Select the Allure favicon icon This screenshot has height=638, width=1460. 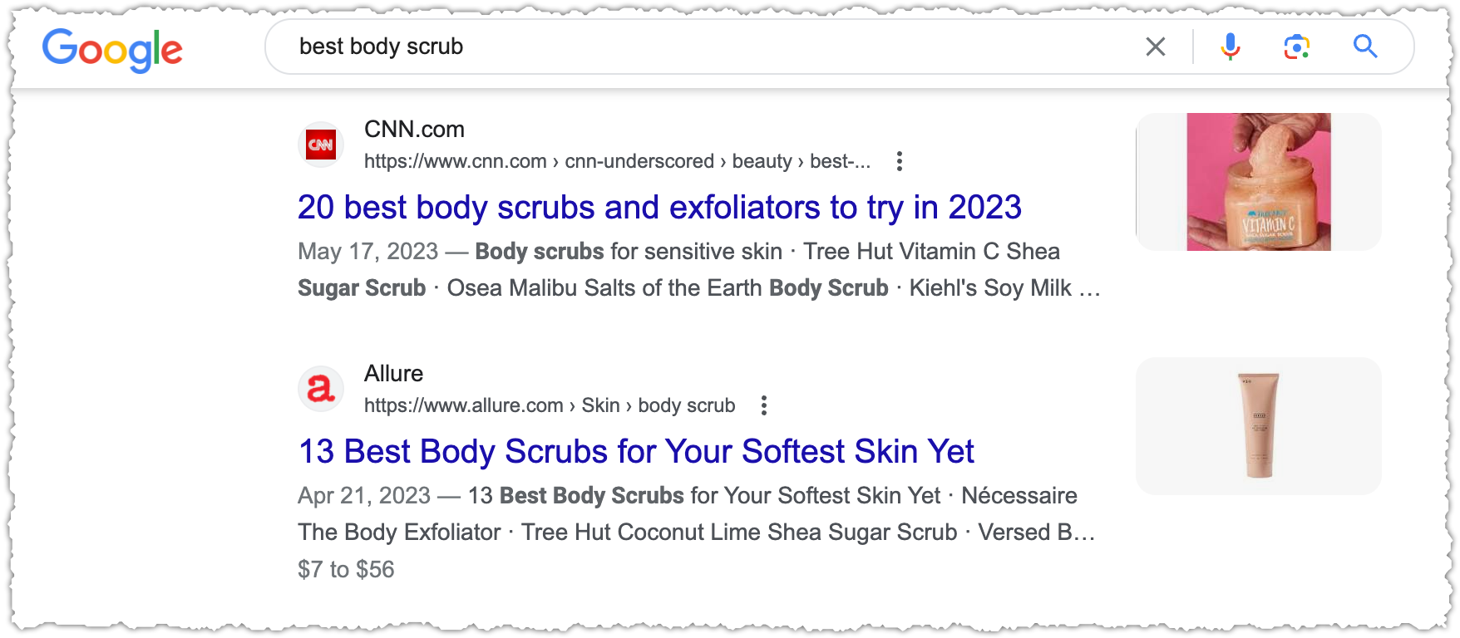321,388
